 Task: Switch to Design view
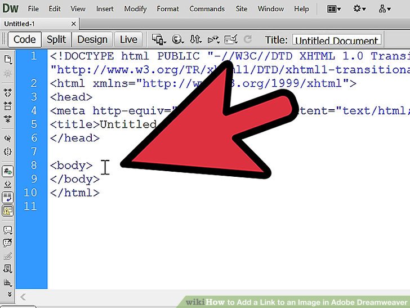pos(92,39)
